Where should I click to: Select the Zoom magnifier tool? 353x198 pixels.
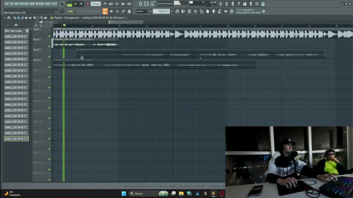(42, 18)
